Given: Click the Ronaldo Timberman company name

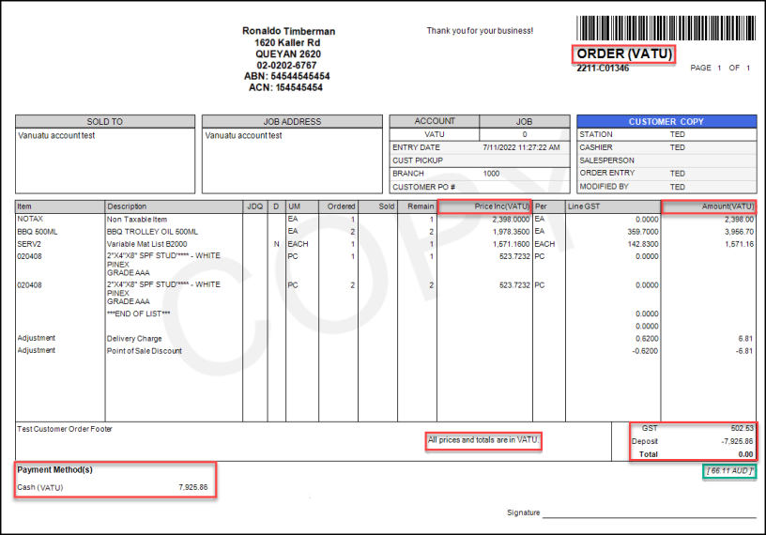Looking at the screenshot, I should coord(288,31).
